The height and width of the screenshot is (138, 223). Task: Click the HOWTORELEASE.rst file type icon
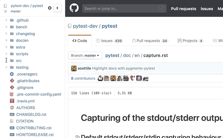tap(12, 135)
